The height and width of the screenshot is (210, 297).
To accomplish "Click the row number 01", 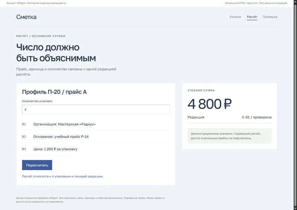I will tap(24, 124).
